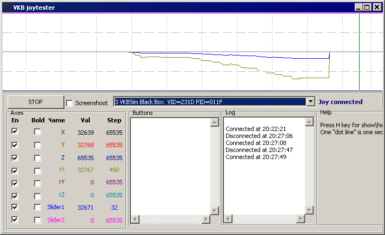Image resolution: width=385 pixels, height=235 pixels.
Task: Enable Bold for the rY axis
Action: [x=37, y=183]
